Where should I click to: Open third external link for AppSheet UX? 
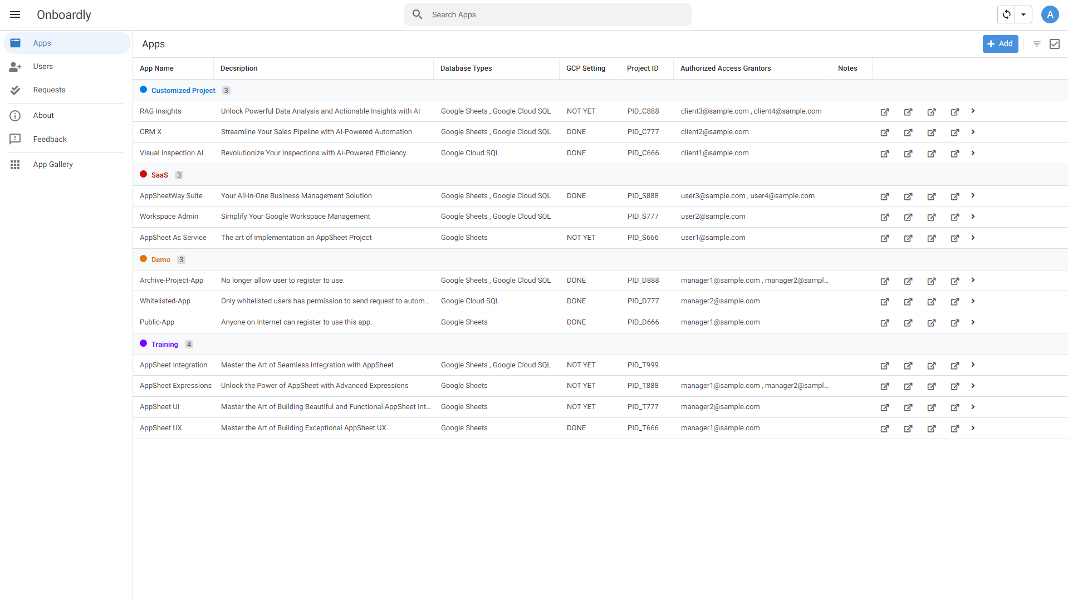pos(931,429)
